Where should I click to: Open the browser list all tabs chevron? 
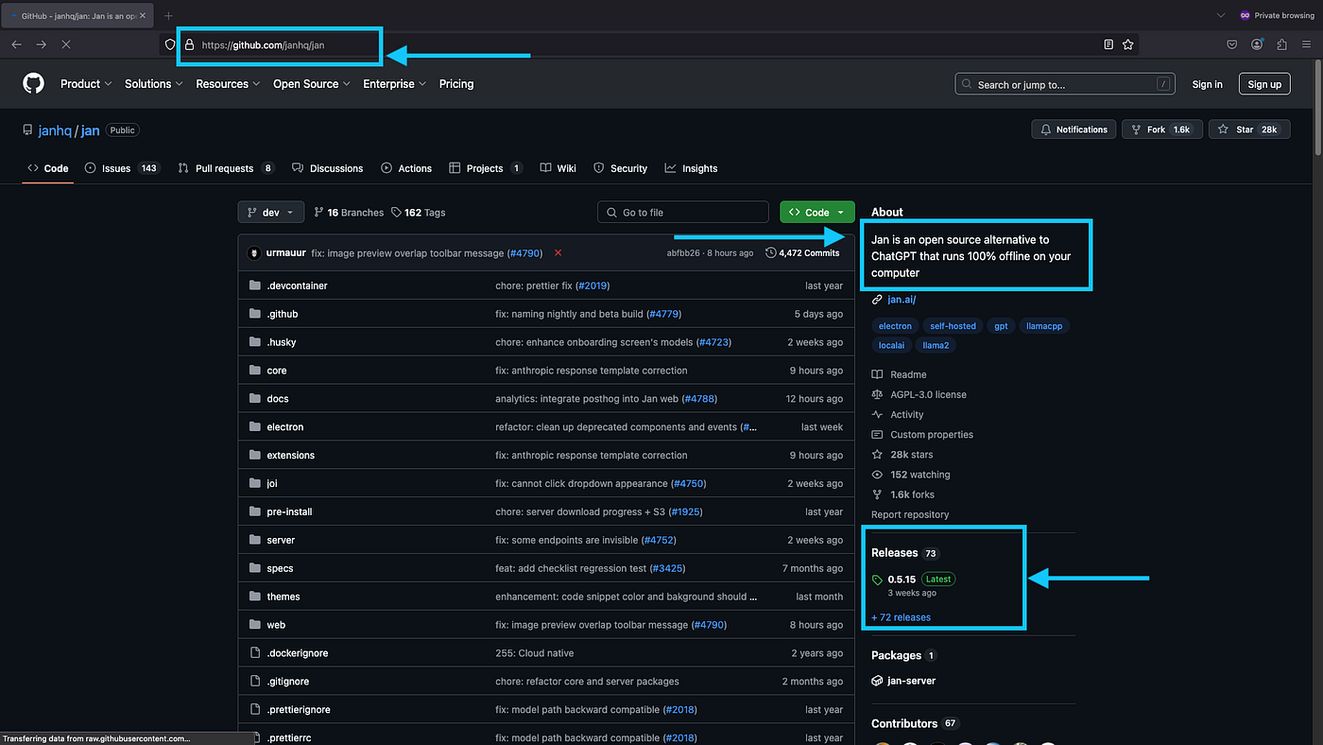(1221, 16)
